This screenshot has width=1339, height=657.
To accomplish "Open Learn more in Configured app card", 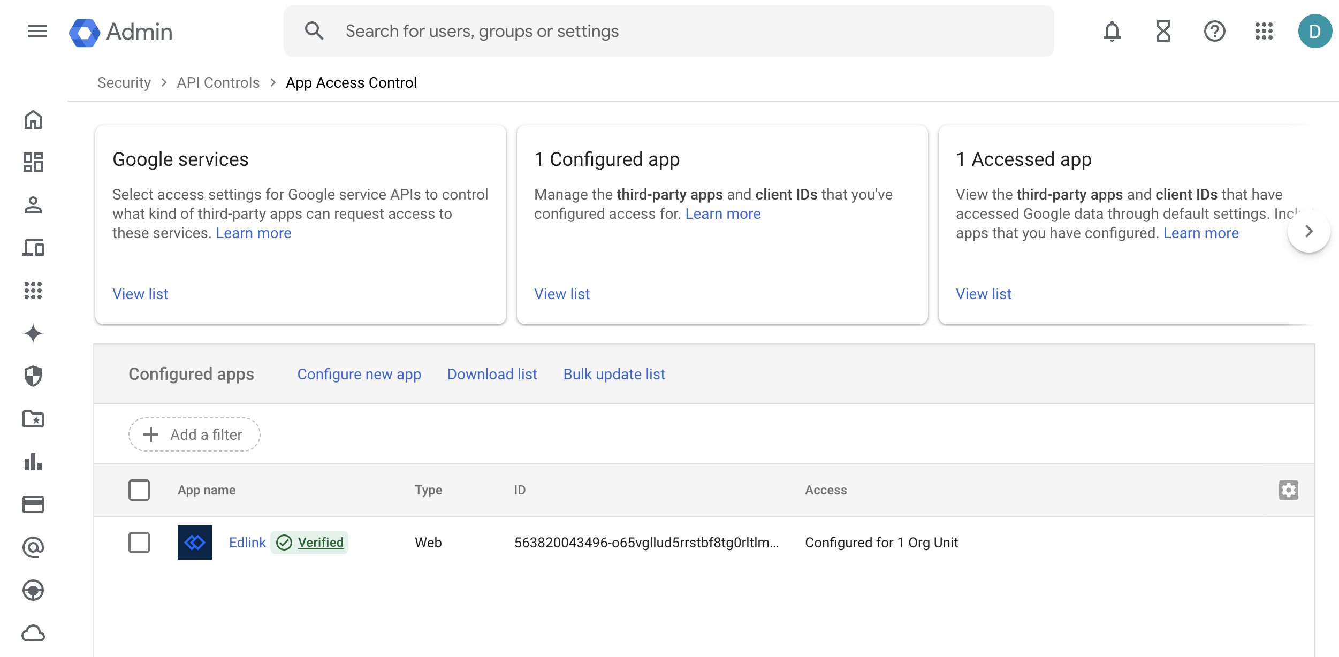I will pyautogui.click(x=723, y=214).
